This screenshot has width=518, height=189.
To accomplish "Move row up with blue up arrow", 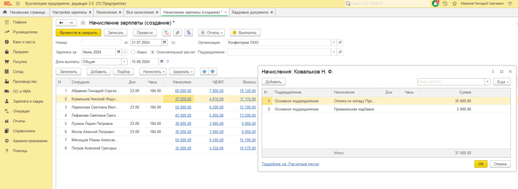I will coord(204,71).
